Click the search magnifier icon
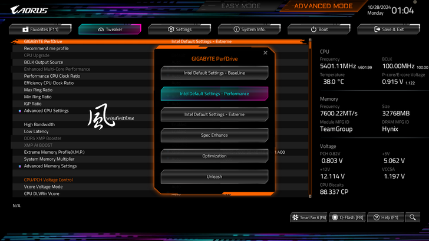This screenshot has width=429, height=241. click(412, 217)
